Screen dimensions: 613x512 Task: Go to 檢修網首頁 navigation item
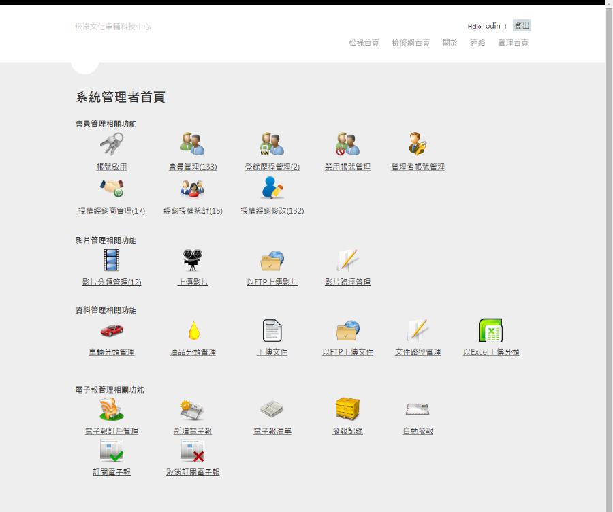pyautogui.click(x=411, y=43)
